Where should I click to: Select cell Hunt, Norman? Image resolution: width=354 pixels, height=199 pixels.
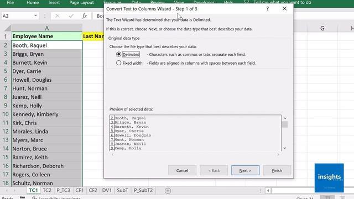coord(46,88)
